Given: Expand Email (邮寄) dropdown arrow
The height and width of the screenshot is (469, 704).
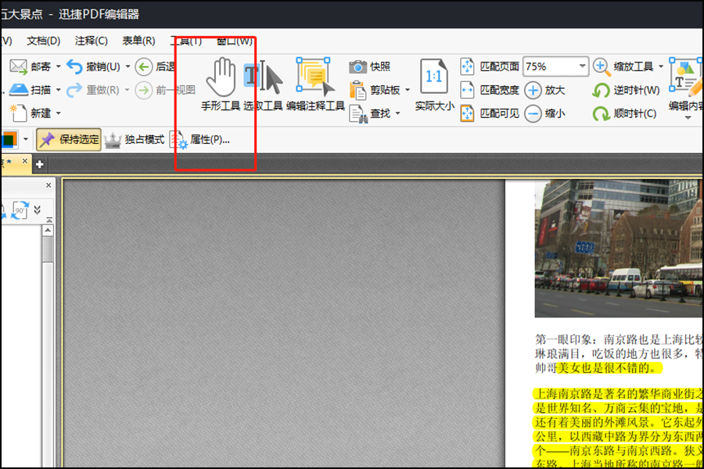Looking at the screenshot, I should pyautogui.click(x=58, y=67).
